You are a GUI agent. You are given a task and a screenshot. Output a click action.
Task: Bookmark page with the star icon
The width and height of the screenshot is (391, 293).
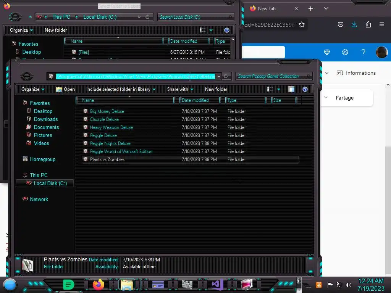[302, 24]
